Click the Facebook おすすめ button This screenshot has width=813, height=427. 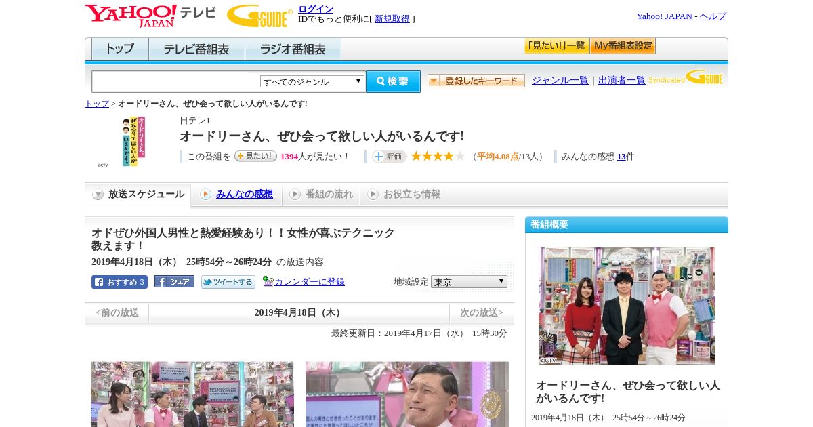pyautogui.click(x=119, y=282)
